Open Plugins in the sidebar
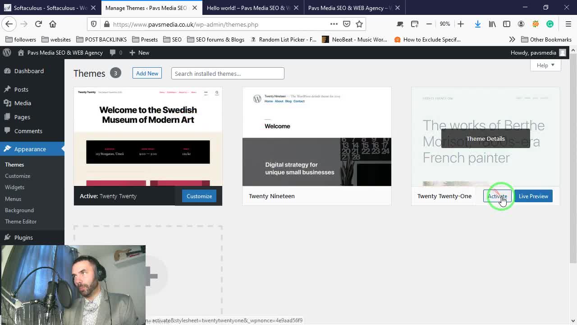The height and width of the screenshot is (325, 577). [23, 237]
